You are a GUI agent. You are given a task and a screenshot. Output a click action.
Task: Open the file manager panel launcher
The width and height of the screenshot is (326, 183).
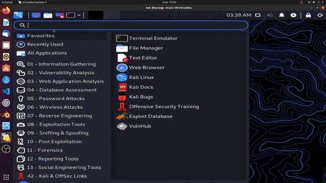(48, 15)
